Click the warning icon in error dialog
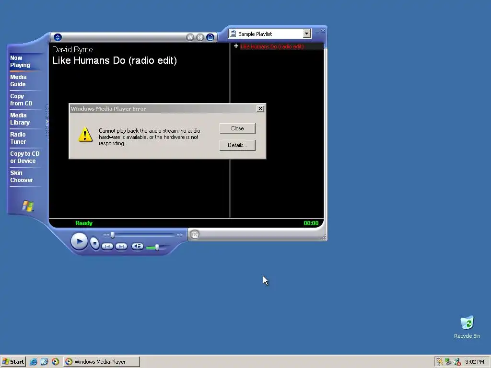The height and width of the screenshot is (368, 491). (85, 135)
